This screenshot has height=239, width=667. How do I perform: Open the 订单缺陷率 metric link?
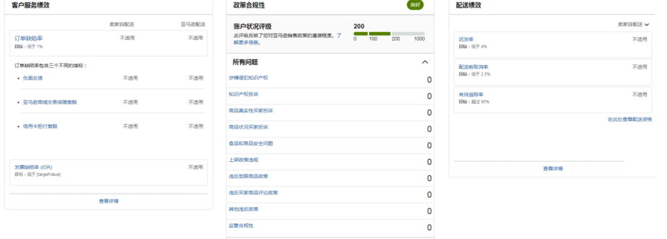pos(29,38)
